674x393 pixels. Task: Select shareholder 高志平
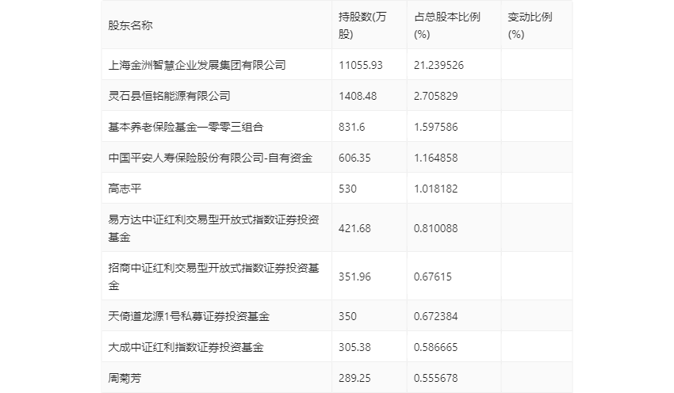pos(124,189)
